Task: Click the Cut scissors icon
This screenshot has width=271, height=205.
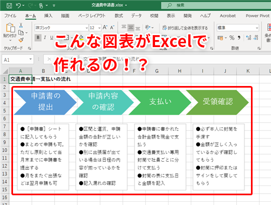Action: (x=21, y=25)
